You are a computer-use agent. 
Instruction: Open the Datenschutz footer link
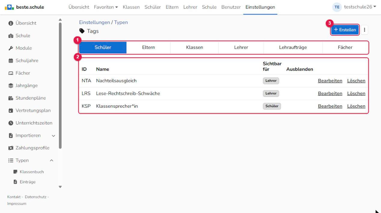point(35,197)
